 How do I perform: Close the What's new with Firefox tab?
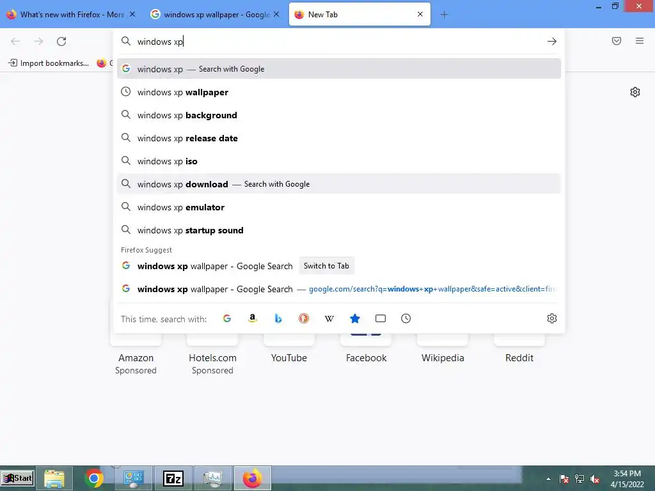(132, 14)
